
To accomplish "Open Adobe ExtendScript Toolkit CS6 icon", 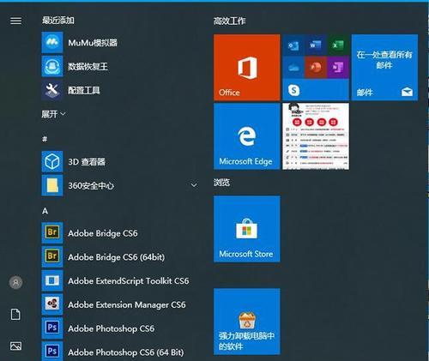I will [x=52, y=280].
